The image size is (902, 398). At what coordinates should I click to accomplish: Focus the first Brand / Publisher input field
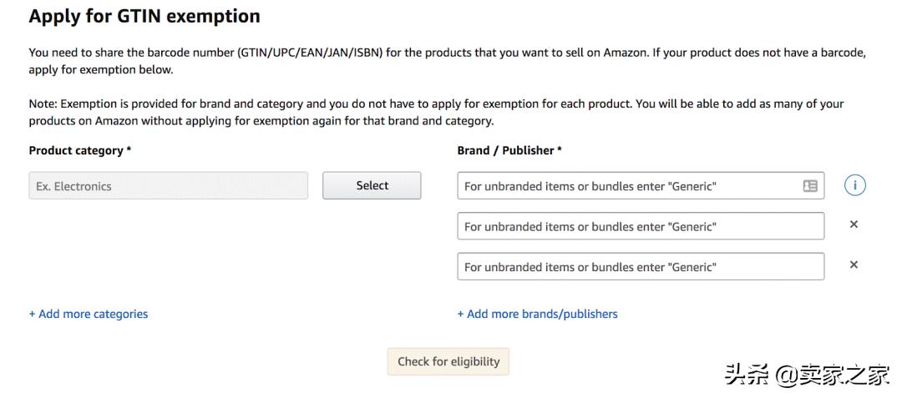coord(626,186)
